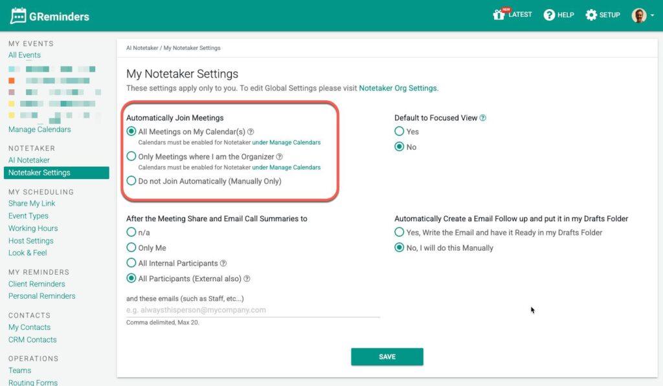
Task: Click the additional emails input field
Action: click(253, 310)
